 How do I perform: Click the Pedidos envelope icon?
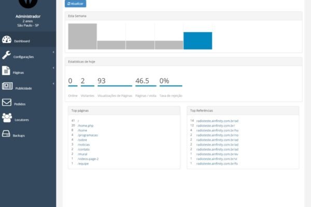pyautogui.click(x=7, y=102)
